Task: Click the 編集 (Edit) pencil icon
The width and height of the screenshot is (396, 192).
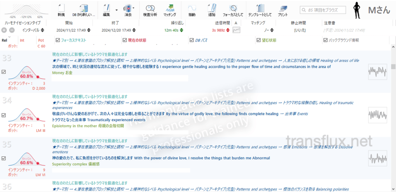Action: tap(106, 8)
